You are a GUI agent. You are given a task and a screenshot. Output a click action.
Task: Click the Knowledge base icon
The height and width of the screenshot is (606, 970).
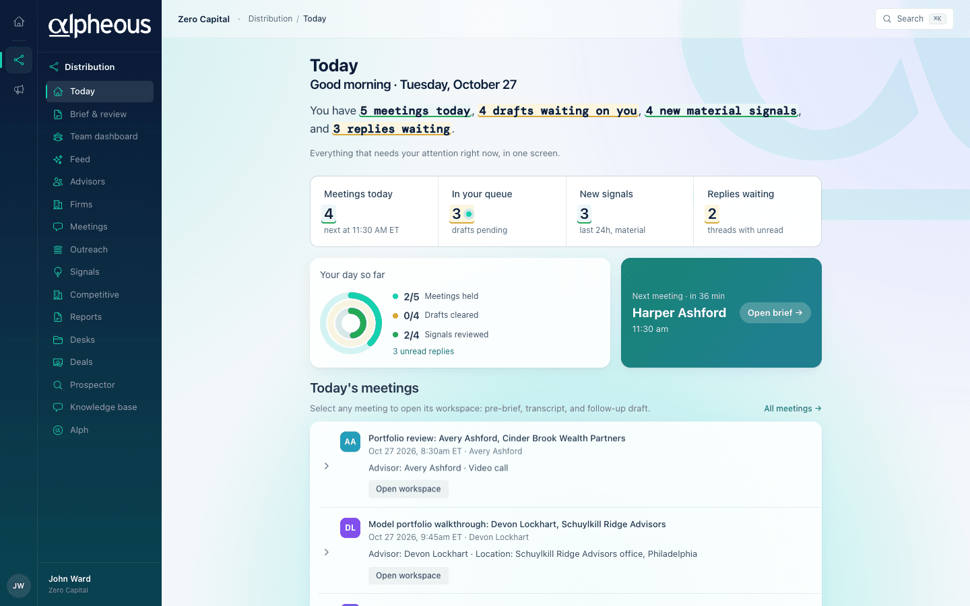click(58, 407)
